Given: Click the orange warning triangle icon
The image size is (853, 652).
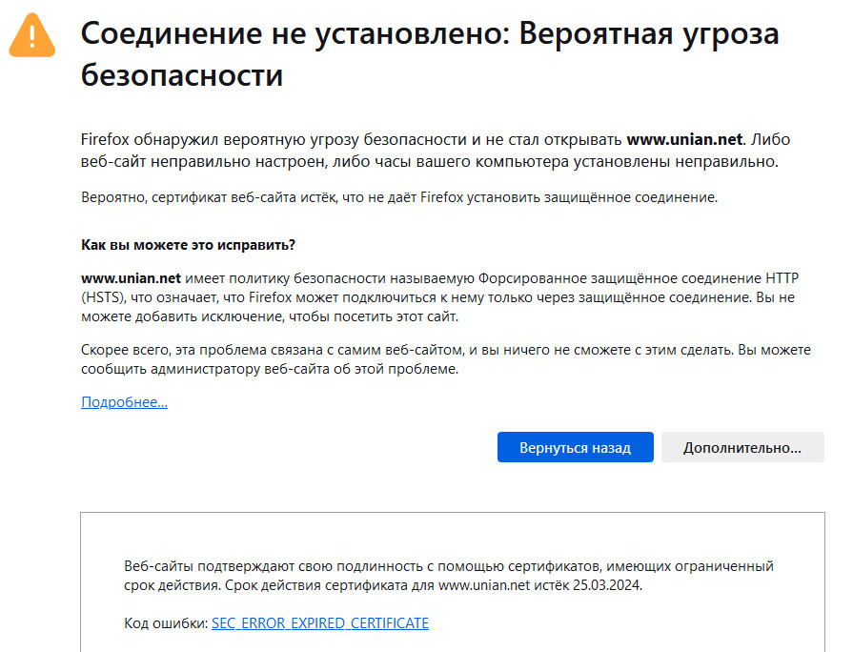Looking at the screenshot, I should pos(32,35).
